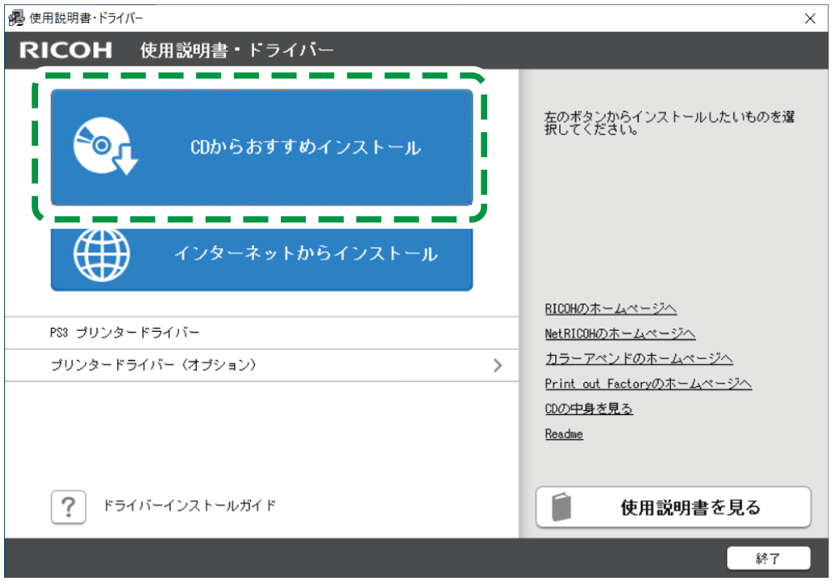This screenshot has width=832, height=581.
Task: Open the RICOHのホームページへ link
Action: point(610,308)
